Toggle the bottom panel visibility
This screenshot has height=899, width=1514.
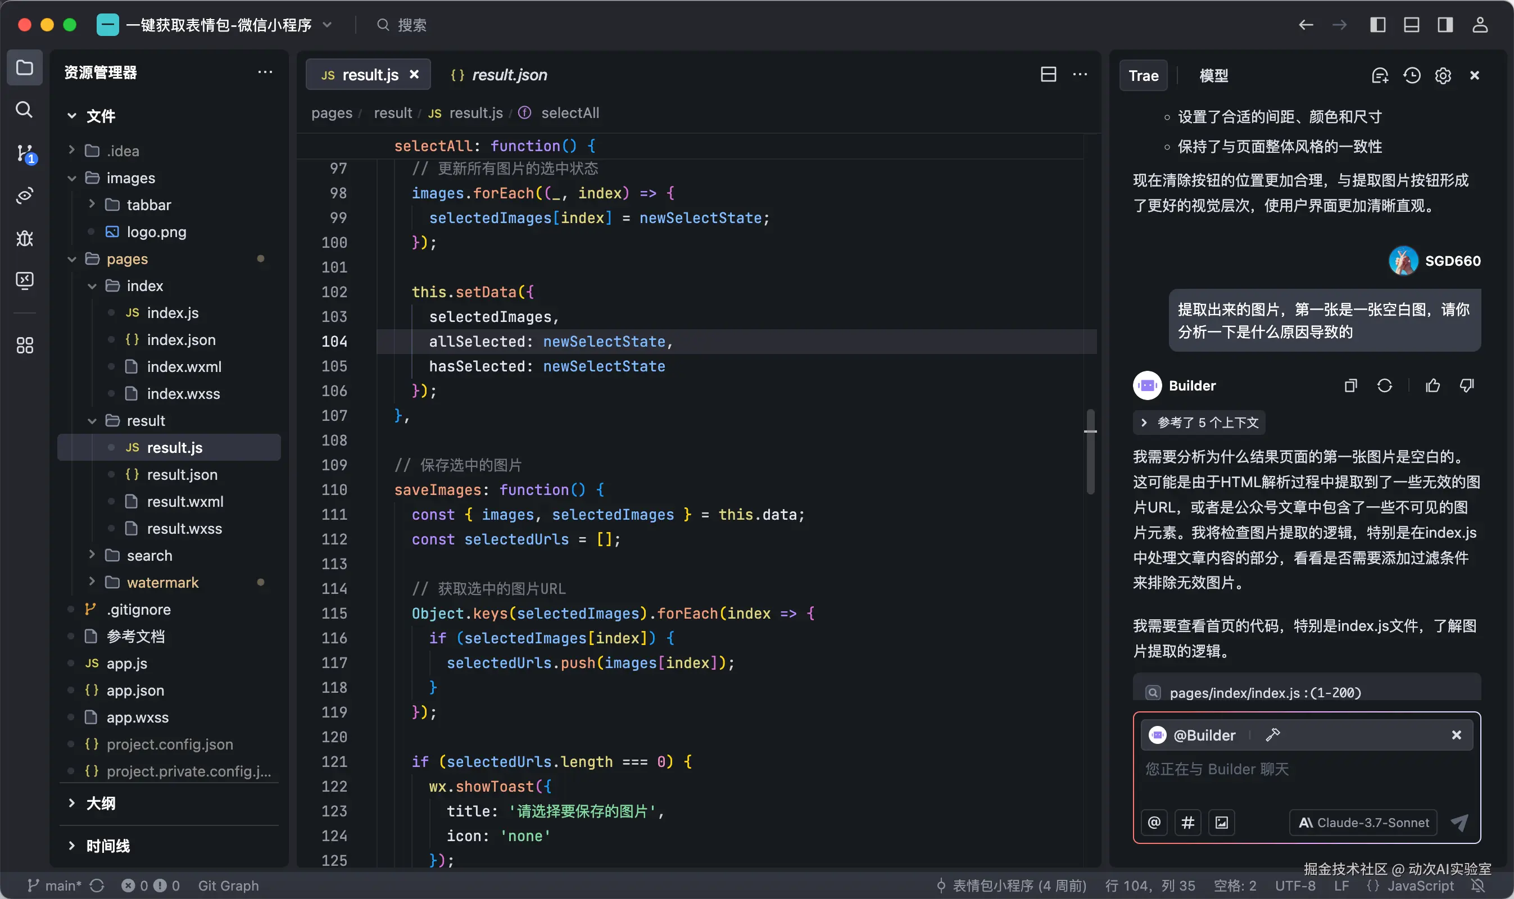[x=1412, y=25]
